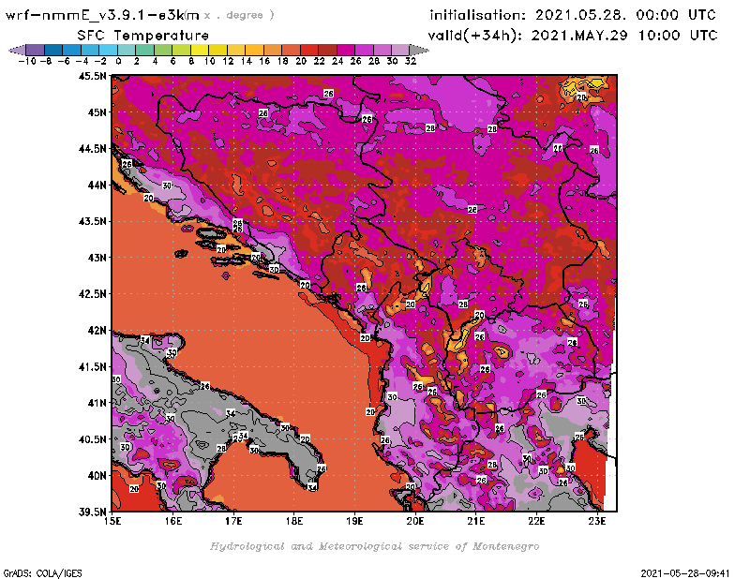Click the initialisation date and time text
Image resolution: width=750 pixels, height=579 pixels.
(x=572, y=15)
